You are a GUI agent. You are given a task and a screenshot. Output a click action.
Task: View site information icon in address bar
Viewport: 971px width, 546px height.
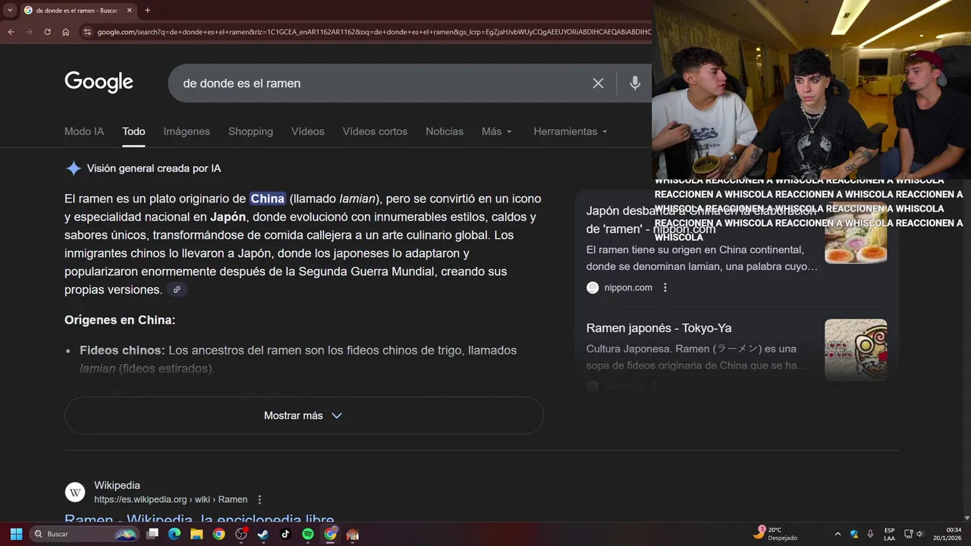(x=87, y=32)
